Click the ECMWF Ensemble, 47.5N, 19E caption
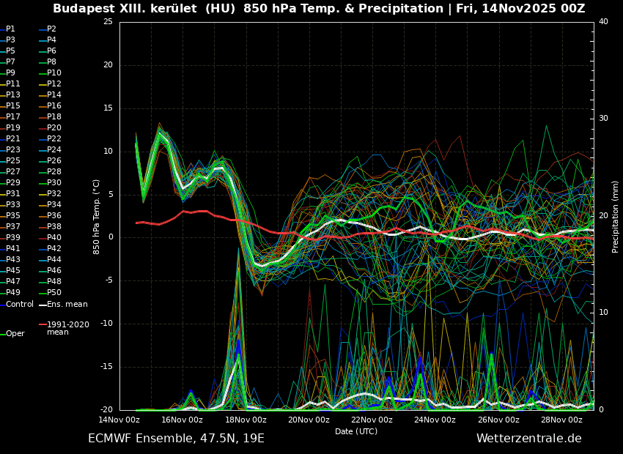The width and height of the screenshot is (623, 454). point(176,439)
